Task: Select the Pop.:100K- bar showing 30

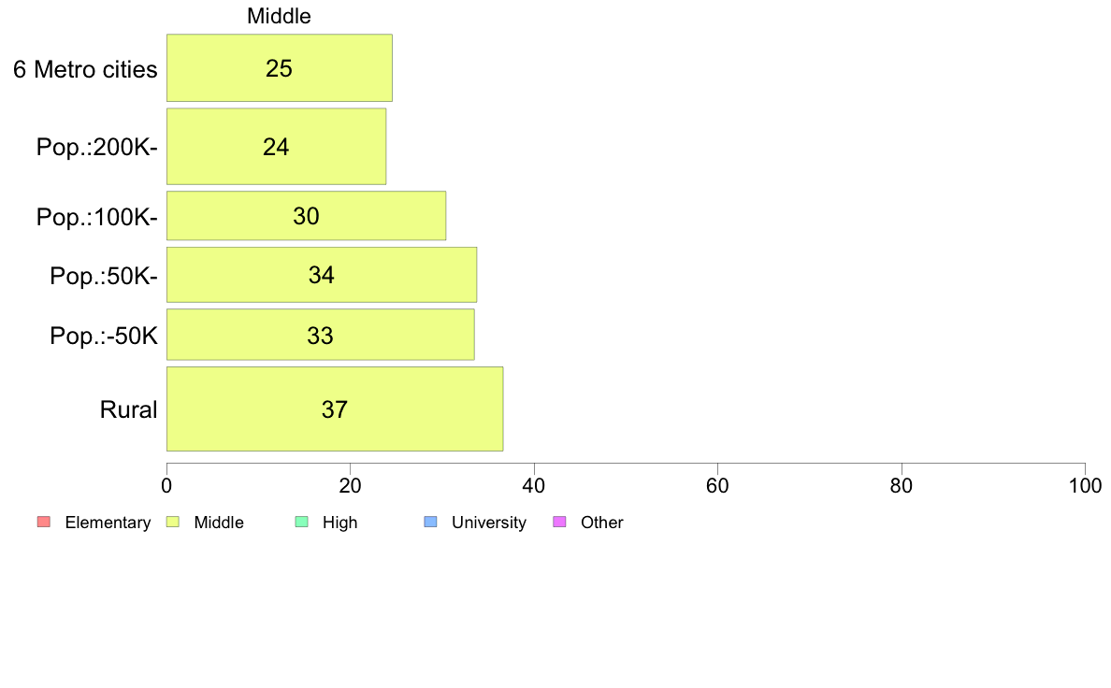Action: (306, 216)
